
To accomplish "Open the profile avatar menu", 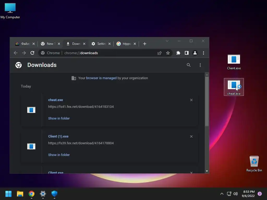I will 195,53.
